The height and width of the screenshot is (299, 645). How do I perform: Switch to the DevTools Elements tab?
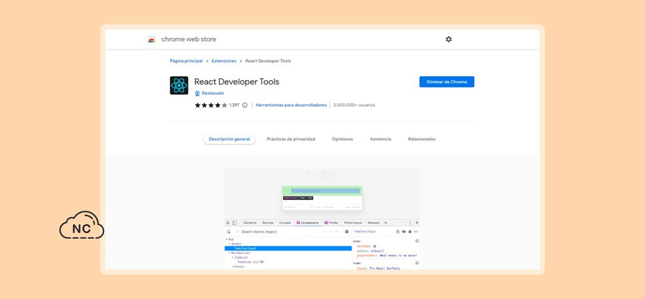pyautogui.click(x=250, y=223)
